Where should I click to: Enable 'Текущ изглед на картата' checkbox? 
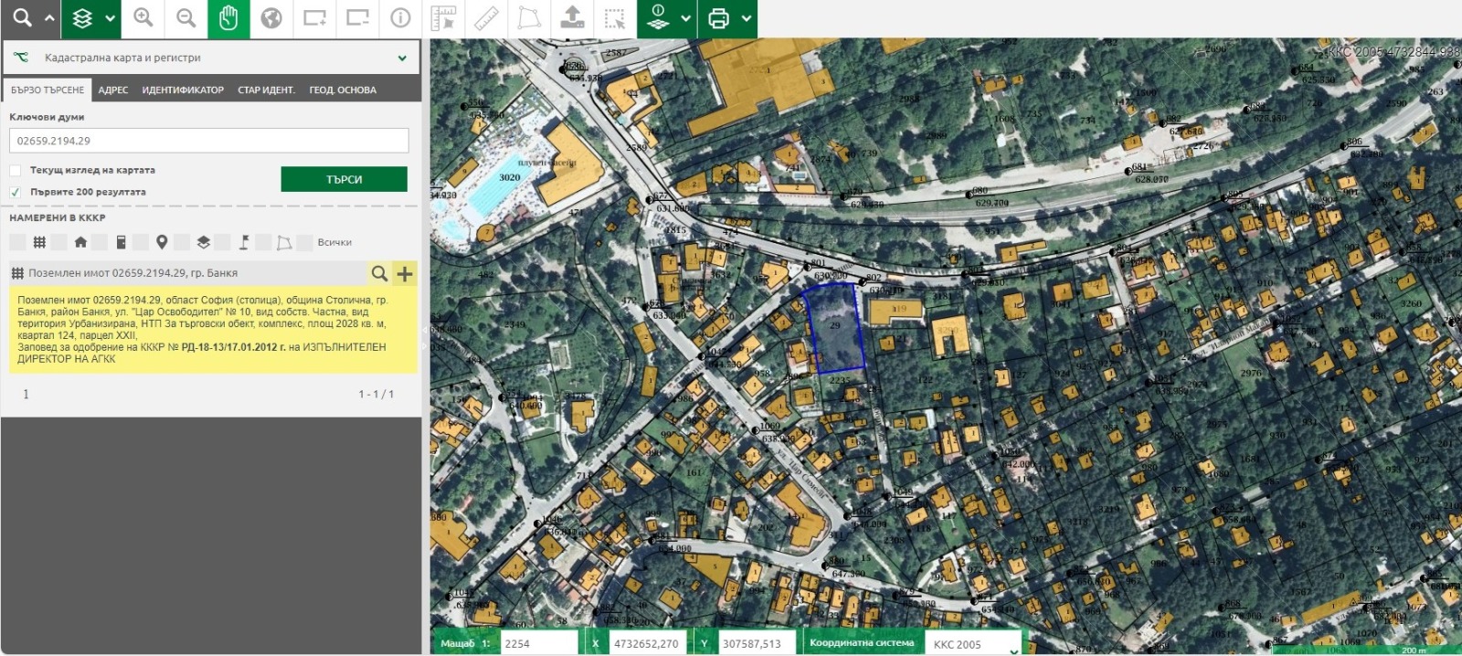(x=16, y=171)
